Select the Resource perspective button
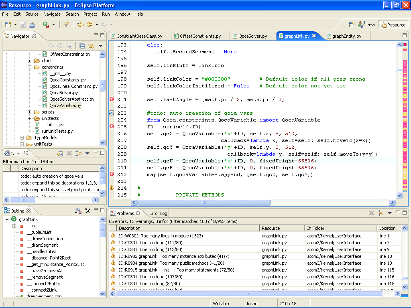The image size is (411, 308). (x=393, y=24)
